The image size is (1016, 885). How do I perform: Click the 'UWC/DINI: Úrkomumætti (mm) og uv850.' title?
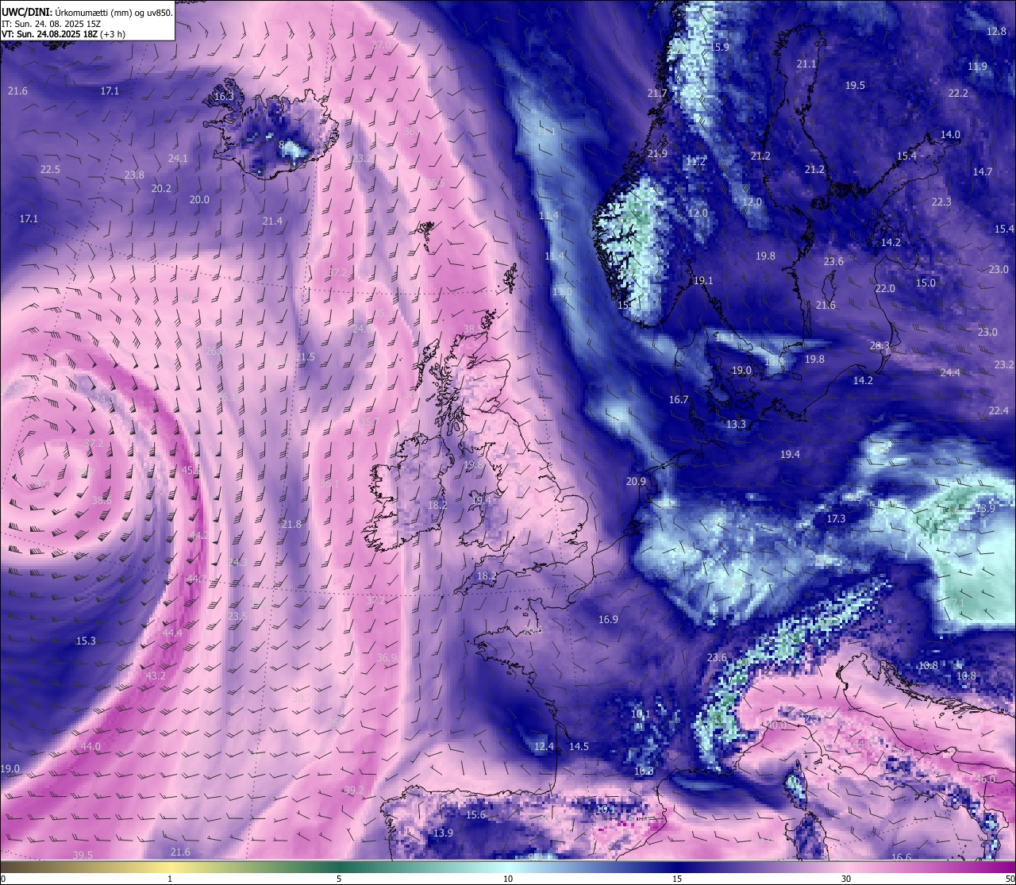point(87,12)
